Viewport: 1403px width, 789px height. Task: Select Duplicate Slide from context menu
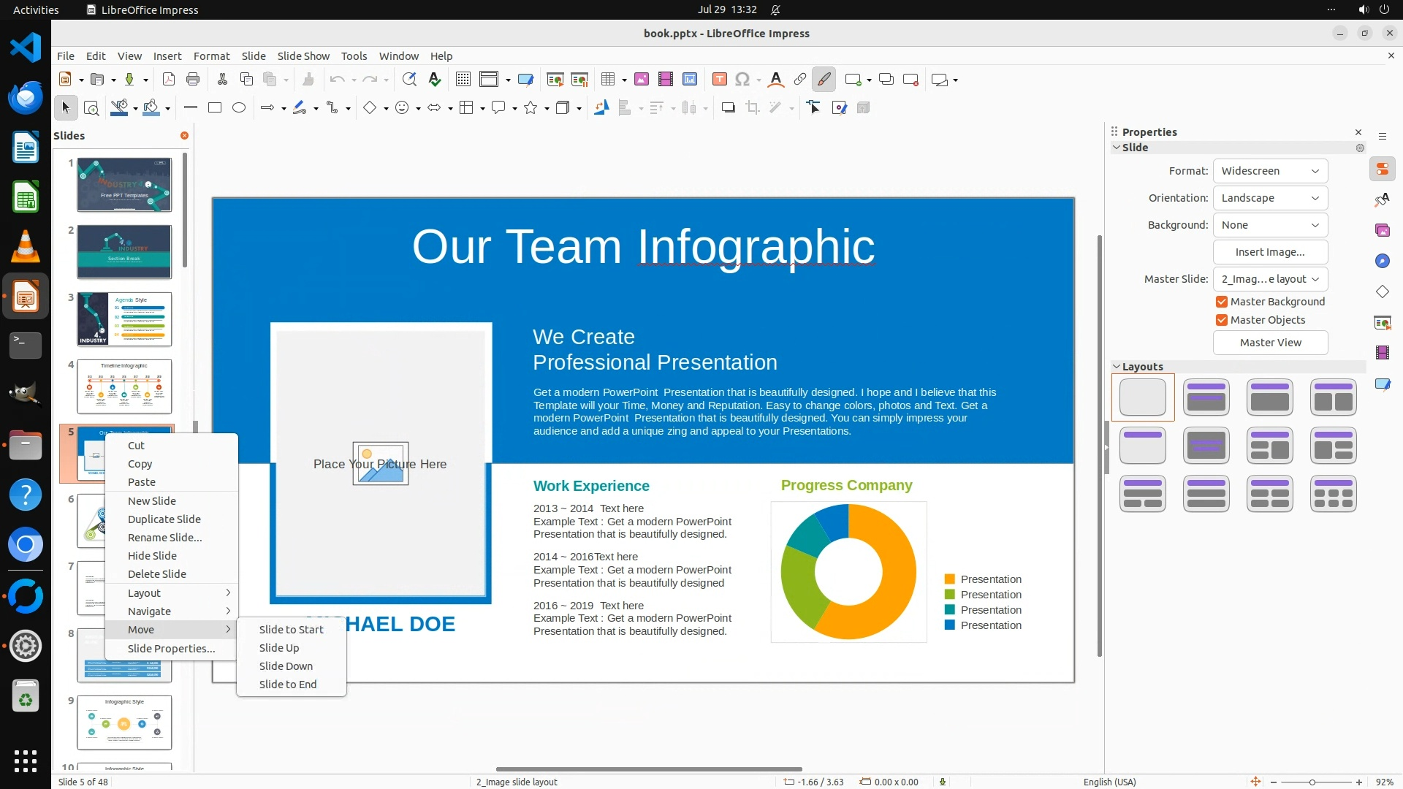pos(164,519)
